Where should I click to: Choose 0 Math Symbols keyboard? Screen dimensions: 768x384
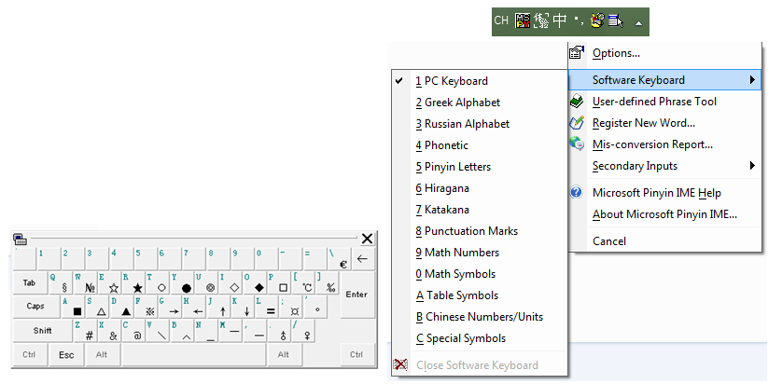455,274
